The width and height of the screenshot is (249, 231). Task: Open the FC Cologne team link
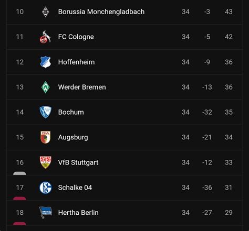[x=76, y=37]
